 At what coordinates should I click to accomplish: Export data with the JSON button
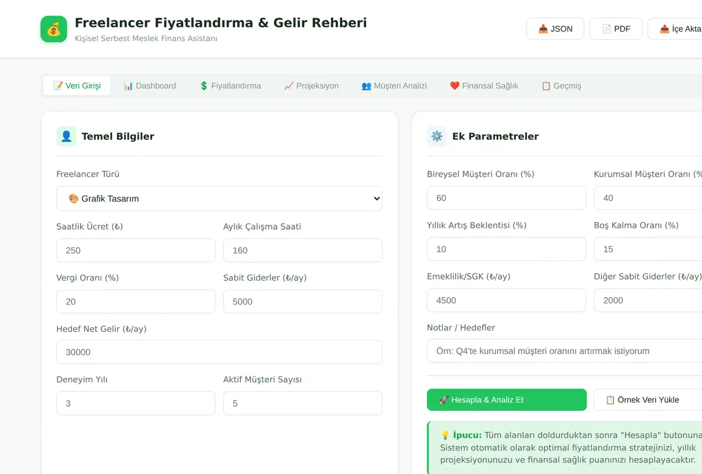click(555, 29)
